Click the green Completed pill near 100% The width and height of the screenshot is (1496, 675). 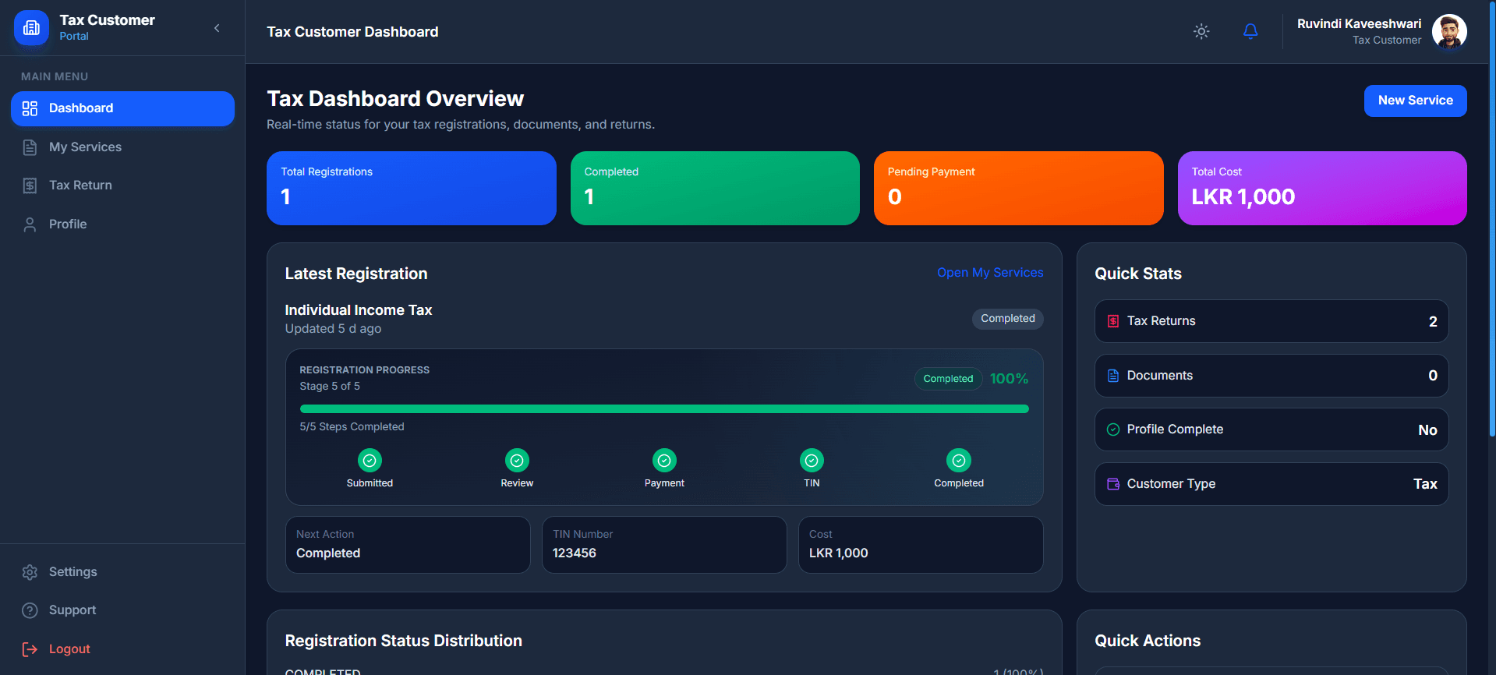pyautogui.click(x=948, y=379)
